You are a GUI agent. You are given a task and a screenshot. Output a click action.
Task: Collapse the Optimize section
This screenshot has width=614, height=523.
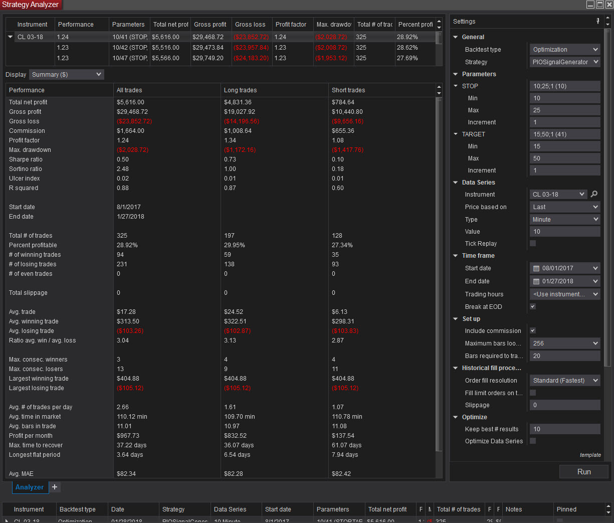coord(456,417)
